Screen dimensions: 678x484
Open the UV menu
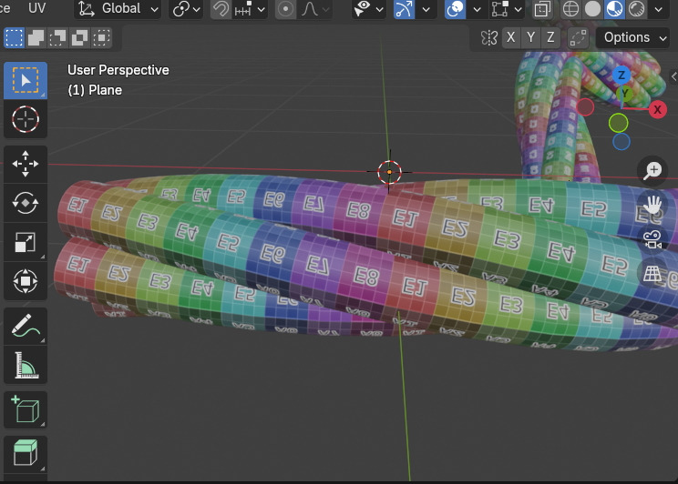(x=36, y=8)
